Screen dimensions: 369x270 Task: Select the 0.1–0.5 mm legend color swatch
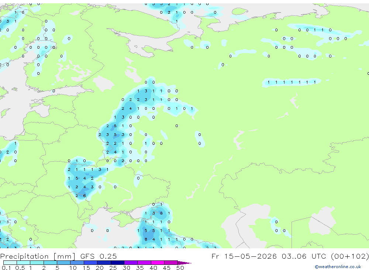tap(10, 263)
